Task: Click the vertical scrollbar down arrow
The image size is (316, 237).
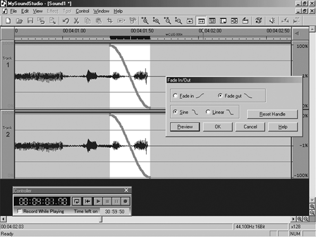Action: pyautogui.click(x=312, y=200)
